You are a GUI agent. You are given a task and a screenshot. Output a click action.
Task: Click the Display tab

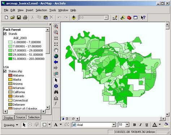pyautogui.click(x=8, y=118)
